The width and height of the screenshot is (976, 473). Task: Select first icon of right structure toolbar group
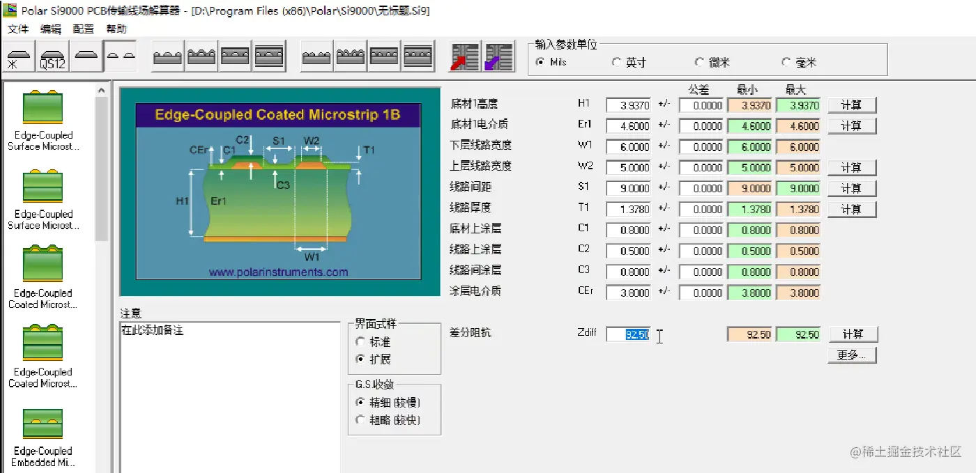(x=317, y=56)
